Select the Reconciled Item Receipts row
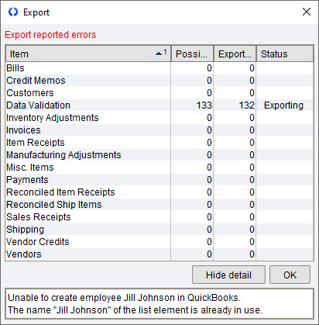The height and width of the screenshot is (325, 319). tap(159, 192)
